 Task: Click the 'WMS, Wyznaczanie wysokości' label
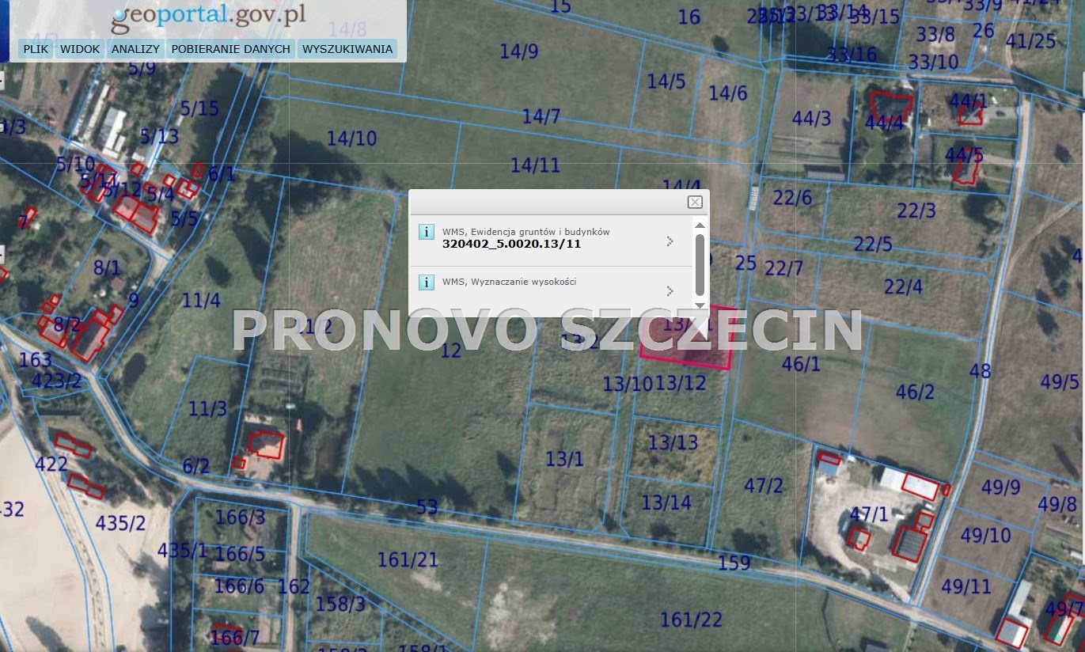pos(509,282)
